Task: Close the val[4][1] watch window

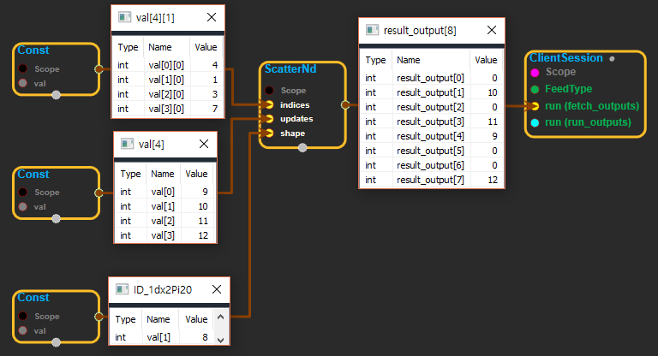Action: [x=211, y=17]
